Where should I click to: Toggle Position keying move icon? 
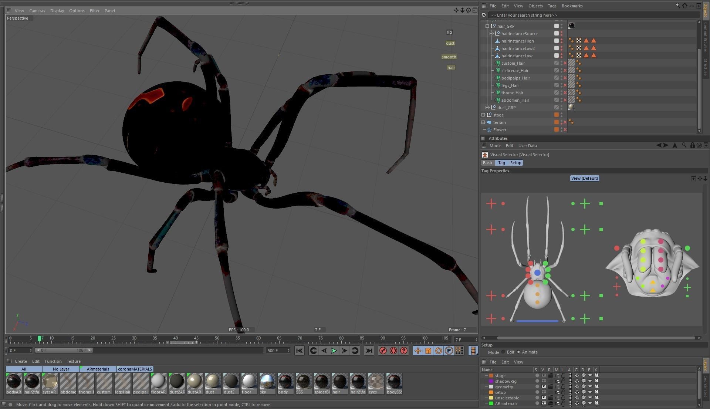click(418, 351)
